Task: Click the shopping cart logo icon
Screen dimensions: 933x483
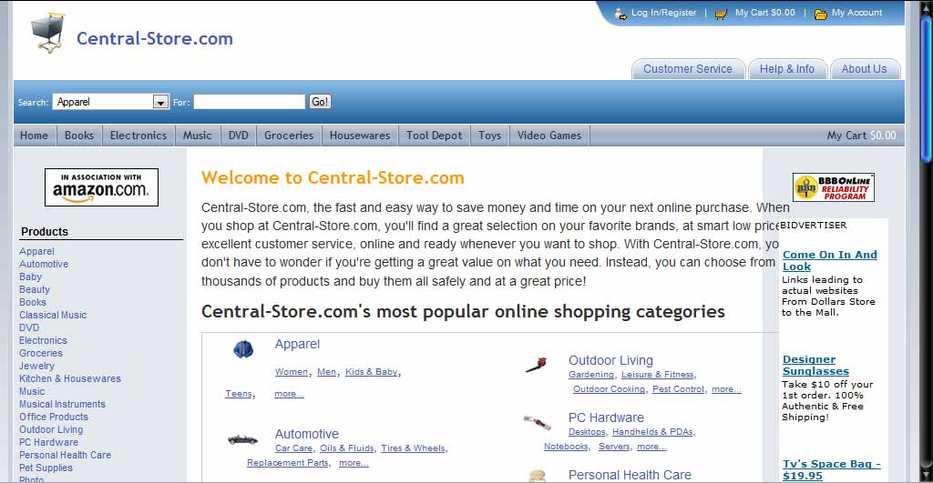Action: click(47, 34)
